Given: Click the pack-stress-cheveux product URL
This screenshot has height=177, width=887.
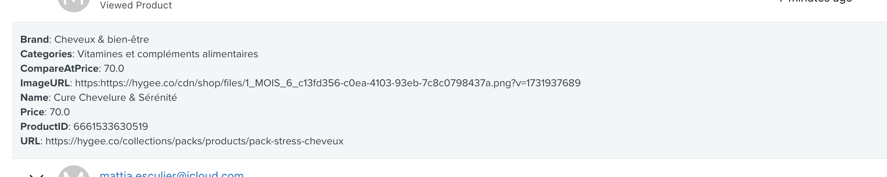Looking at the screenshot, I should (194, 141).
